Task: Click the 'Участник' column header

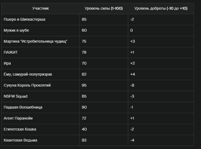Action: (x=40, y=8)
